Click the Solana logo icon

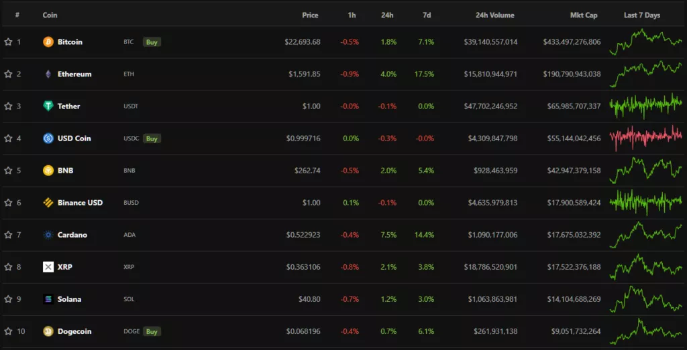tap(48, 299)
